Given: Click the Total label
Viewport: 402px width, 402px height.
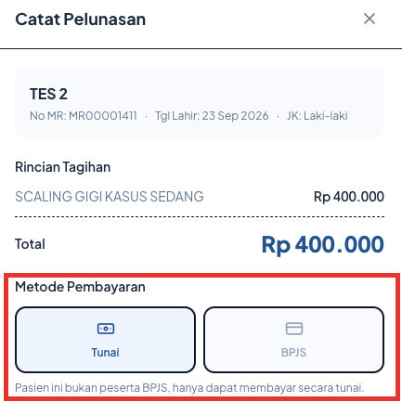Looking at the screenshot, I should click(30, 244).
